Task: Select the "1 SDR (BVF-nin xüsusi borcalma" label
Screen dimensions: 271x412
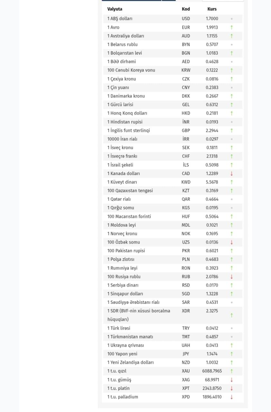Action: (139, 311)
